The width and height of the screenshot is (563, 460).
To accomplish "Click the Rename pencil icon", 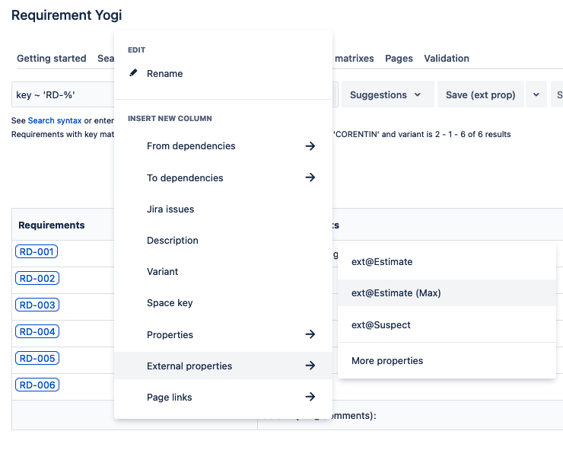I will pos(134,74).
